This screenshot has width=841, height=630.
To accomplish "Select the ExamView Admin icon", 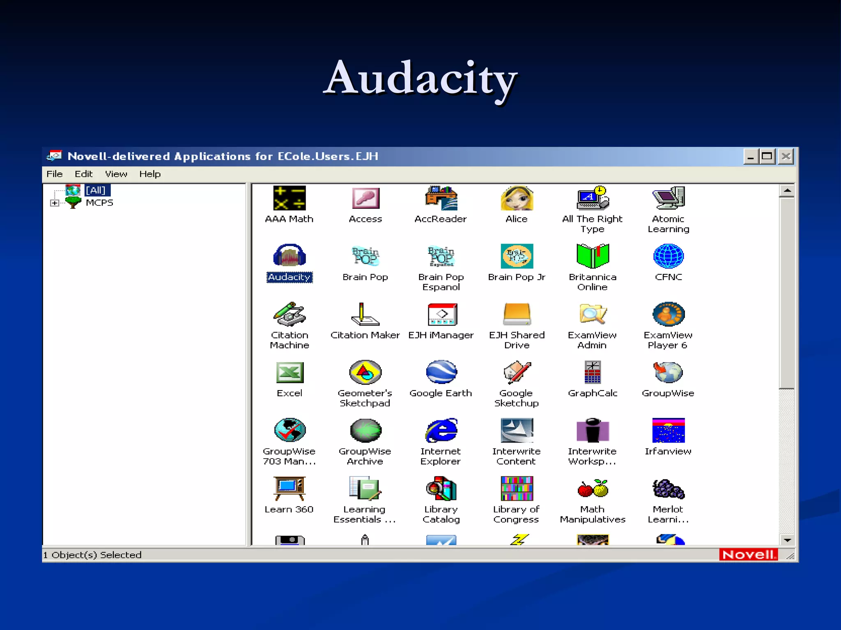I will pyautogui.click(x=593, y=314).
